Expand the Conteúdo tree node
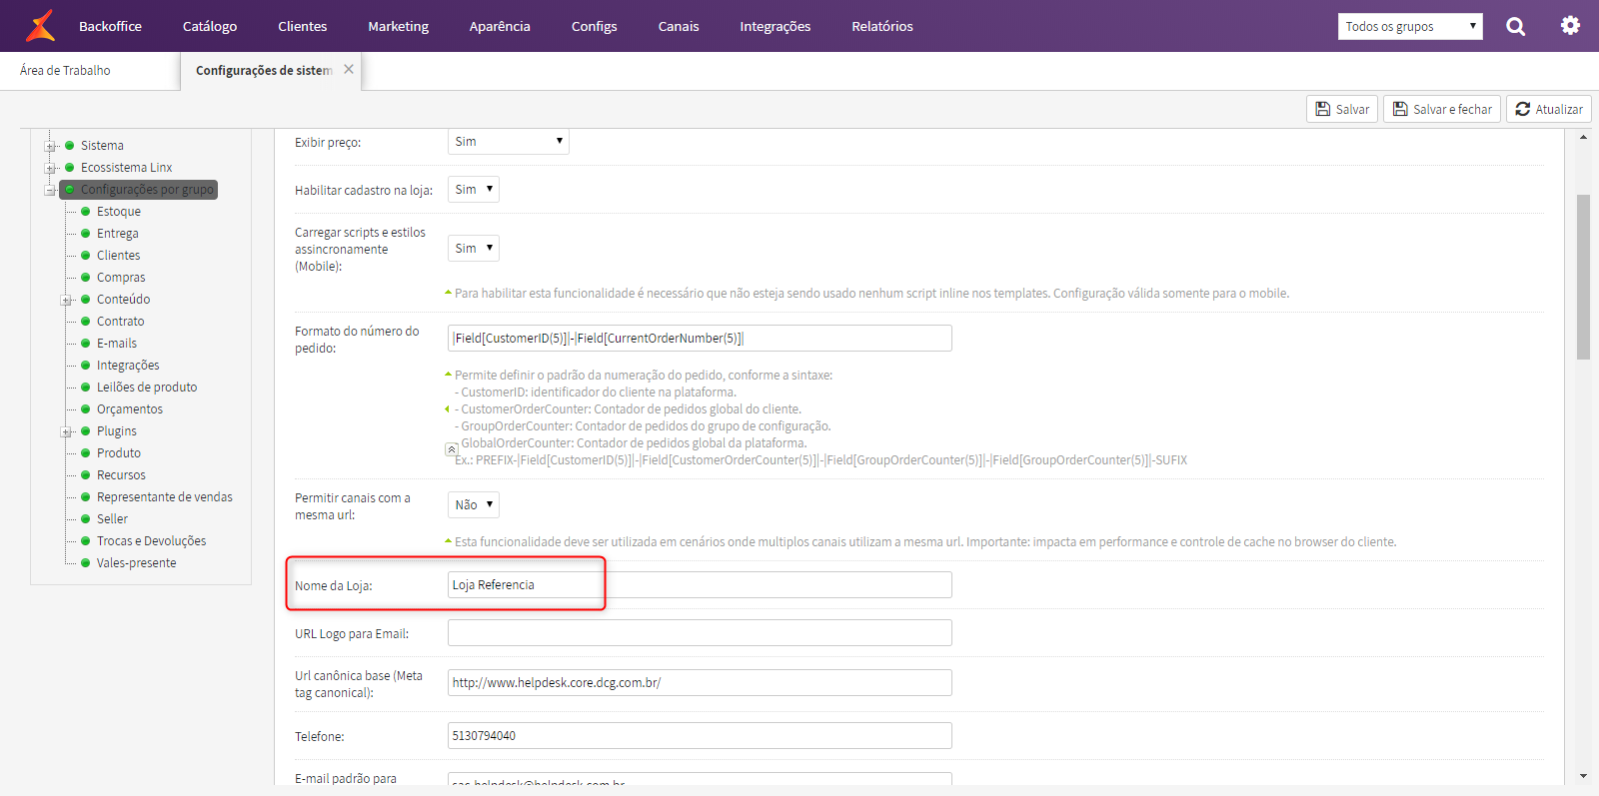The image size is (1599, 796). (x=66, y=300)
